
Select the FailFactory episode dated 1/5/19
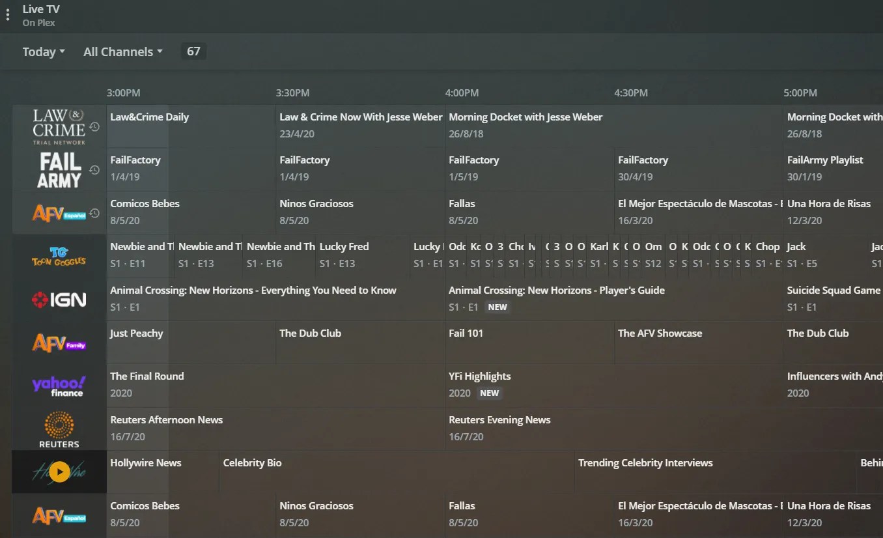pos(530,169)
